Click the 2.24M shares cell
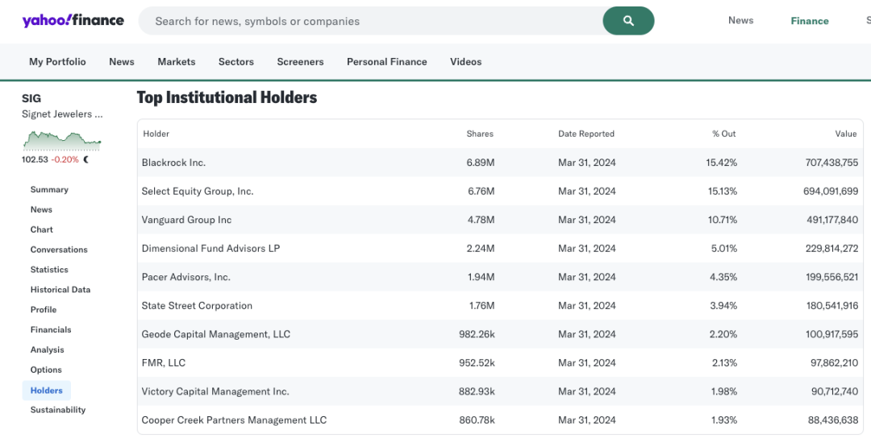This screenshot has width=871, height=442. 481,249
